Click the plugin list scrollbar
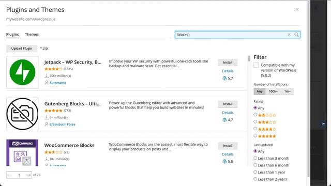This screenshot has width=331, height=186. pyautogui.click(x=249, y=58)
